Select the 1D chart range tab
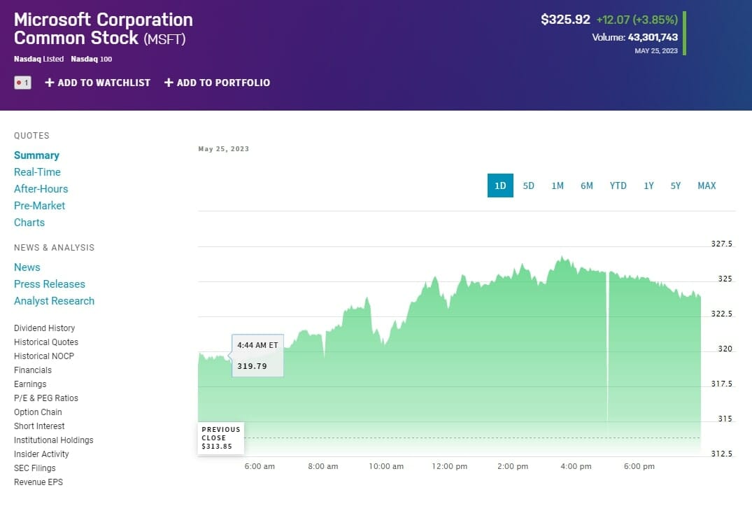This screenshot has height=511, width=752. 500,185
